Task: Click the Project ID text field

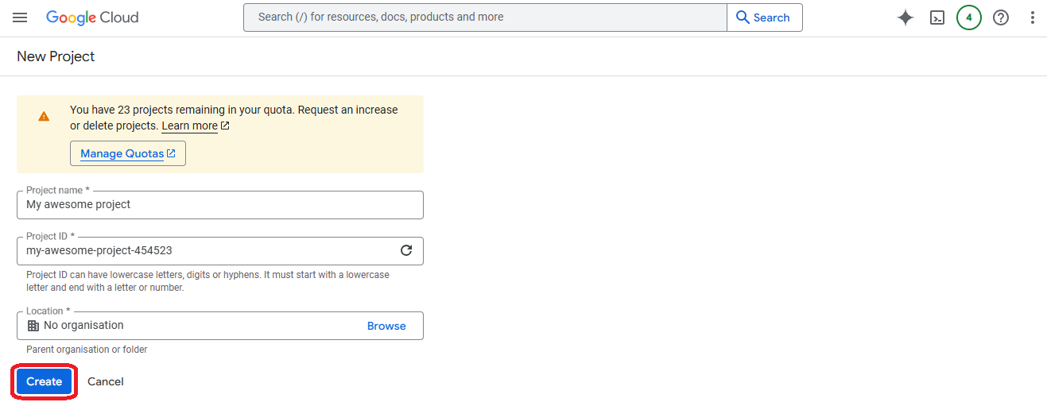Action: pos(207,250)
